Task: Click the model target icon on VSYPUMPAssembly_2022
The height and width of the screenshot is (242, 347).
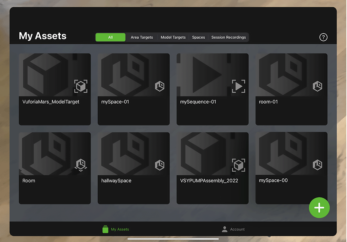Action: (239, 165)
